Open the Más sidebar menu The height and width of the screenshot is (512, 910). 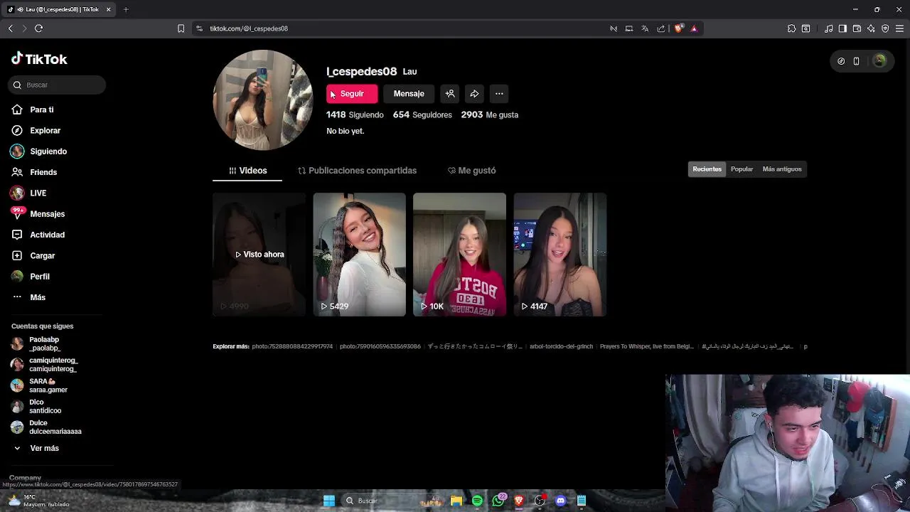click(28, 297)
